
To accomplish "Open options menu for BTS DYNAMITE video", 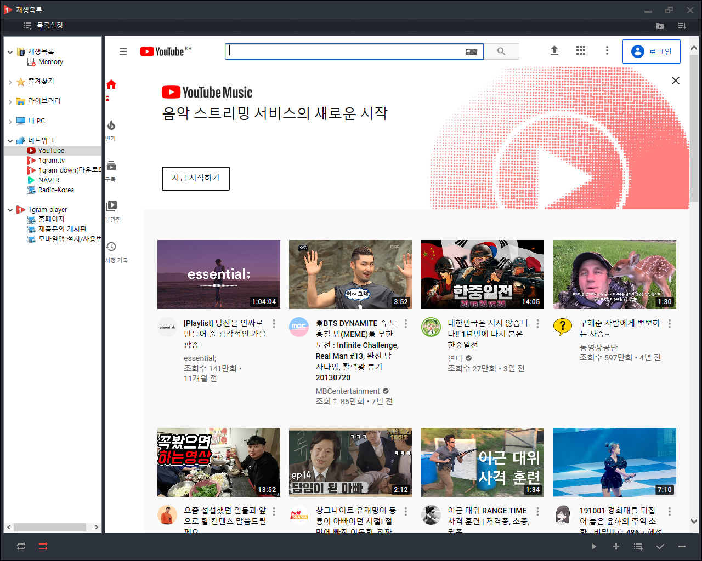I will 406,324.
